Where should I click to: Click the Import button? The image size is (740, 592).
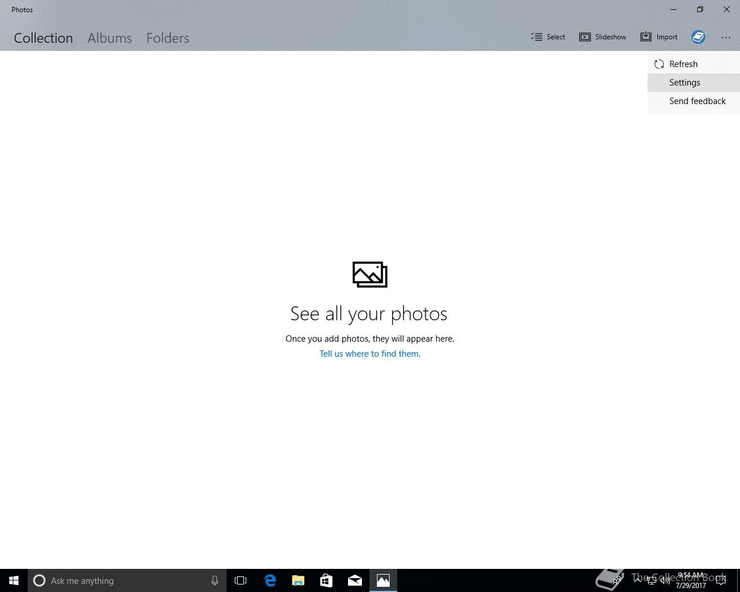tap(659, 37)
